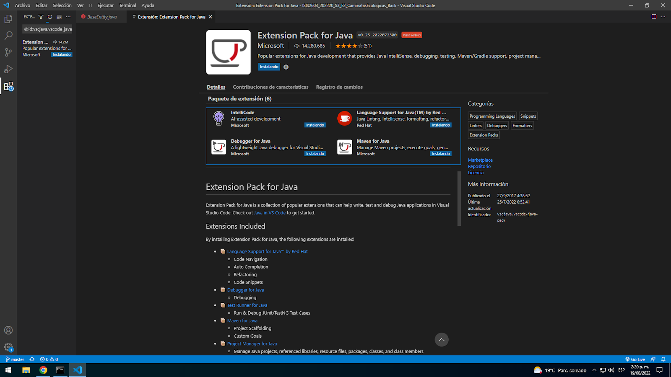671x377 pixels.
Task: Switch to Registro de cambios tab
Action: [339, 87]
